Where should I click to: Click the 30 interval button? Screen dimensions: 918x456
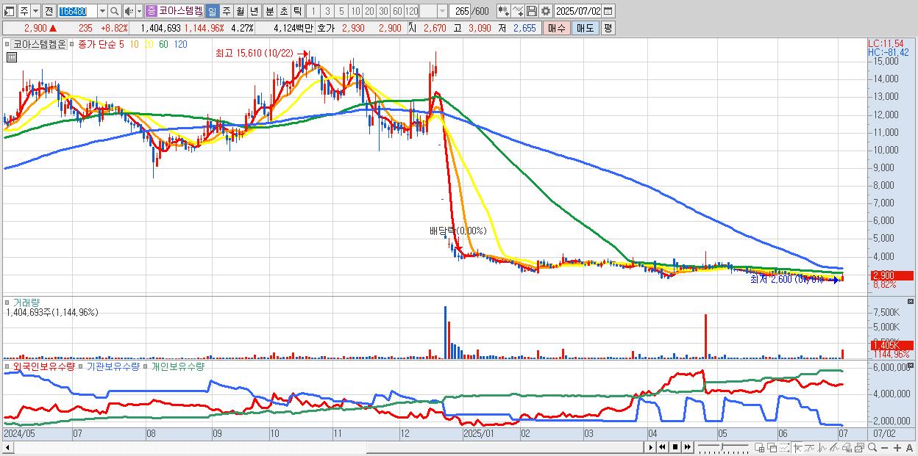pyautogui.click(x=383, y=12)
